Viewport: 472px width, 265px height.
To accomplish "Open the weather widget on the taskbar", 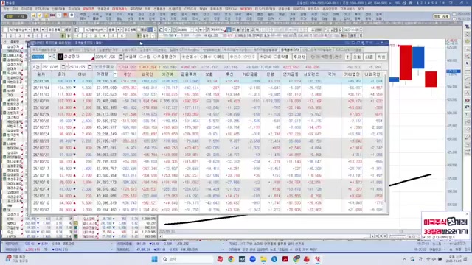I will 16,258.
